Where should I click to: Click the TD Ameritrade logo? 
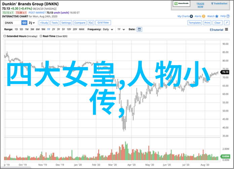coord(181,4)
